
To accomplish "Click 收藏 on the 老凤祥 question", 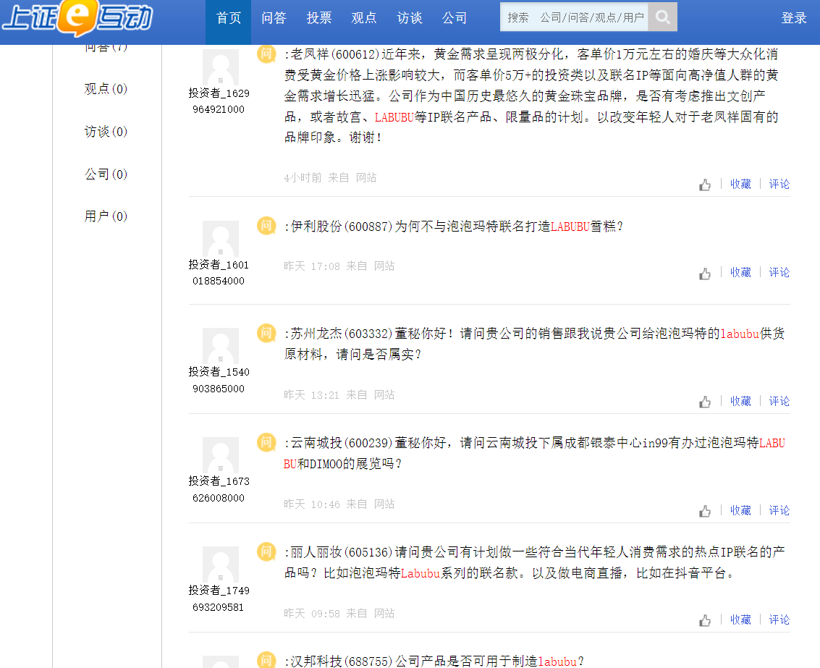I will click(740, 185).
